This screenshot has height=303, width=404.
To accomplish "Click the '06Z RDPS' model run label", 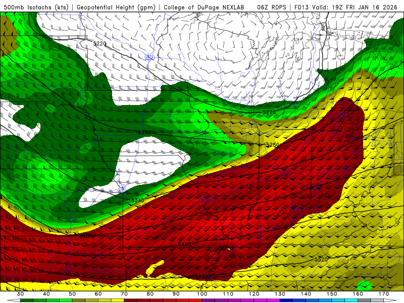I will (272, 8).
